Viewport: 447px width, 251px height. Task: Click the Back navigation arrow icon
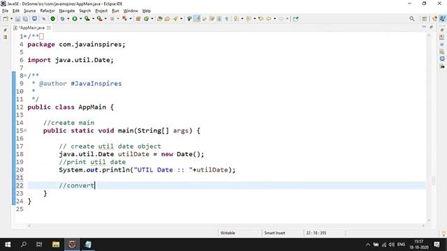pos(269,19)
